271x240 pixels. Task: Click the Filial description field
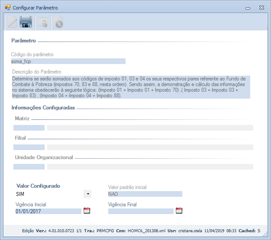[x=150, y=147]
